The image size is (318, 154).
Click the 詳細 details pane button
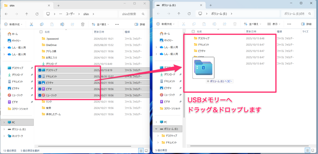click(x=140, y=24)
